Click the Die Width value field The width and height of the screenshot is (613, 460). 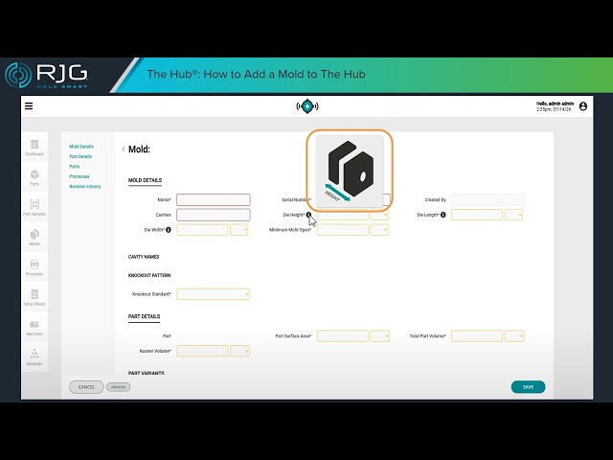click(202, 230)
